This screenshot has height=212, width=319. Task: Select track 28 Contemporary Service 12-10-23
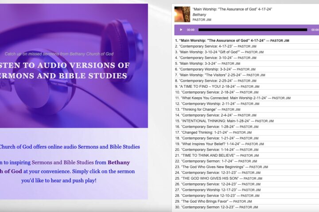[x=247, y=196]
